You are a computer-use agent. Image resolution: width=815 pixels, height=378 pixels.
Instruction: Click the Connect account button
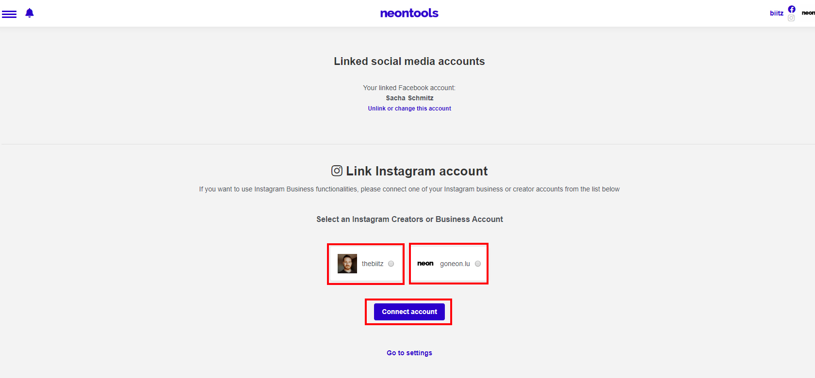click(x=409, y=312)
